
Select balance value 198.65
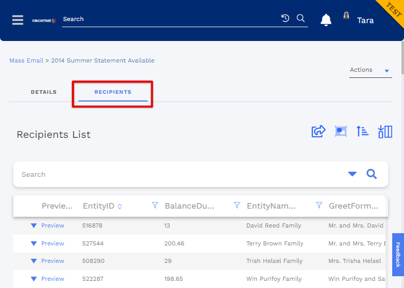pos(173,279)
